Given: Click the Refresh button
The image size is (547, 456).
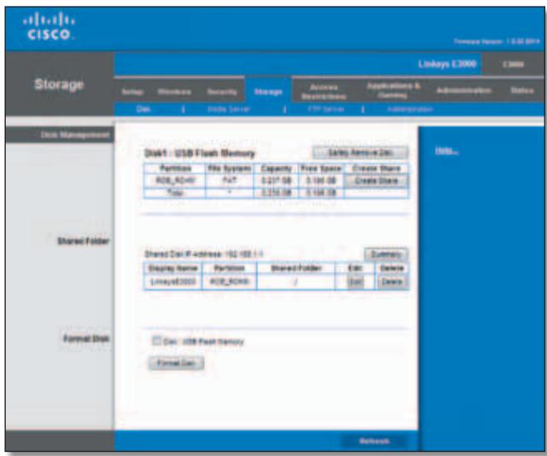Looking at the screenshot, I should 374,441.
